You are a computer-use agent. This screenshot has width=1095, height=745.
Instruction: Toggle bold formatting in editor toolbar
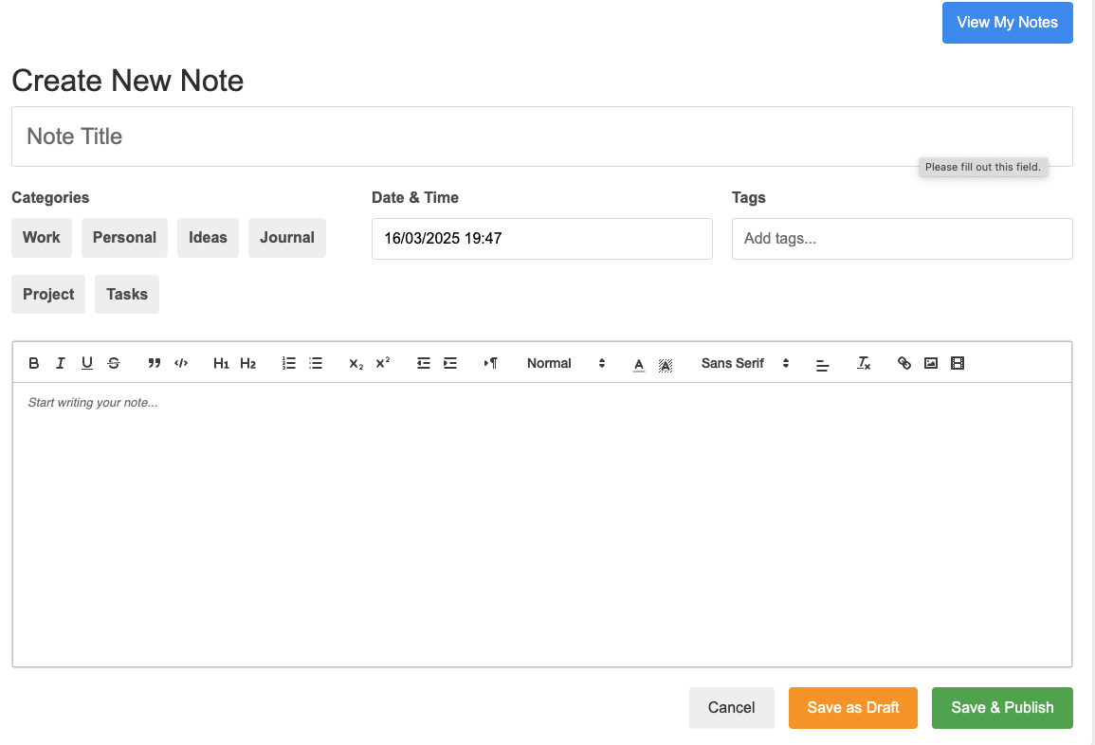pyautogui.click(x=33, y=363)
